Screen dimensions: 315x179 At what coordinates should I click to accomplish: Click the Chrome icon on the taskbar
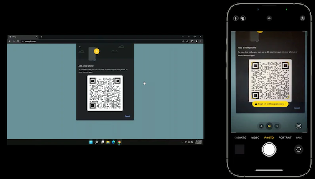(119, 142)
